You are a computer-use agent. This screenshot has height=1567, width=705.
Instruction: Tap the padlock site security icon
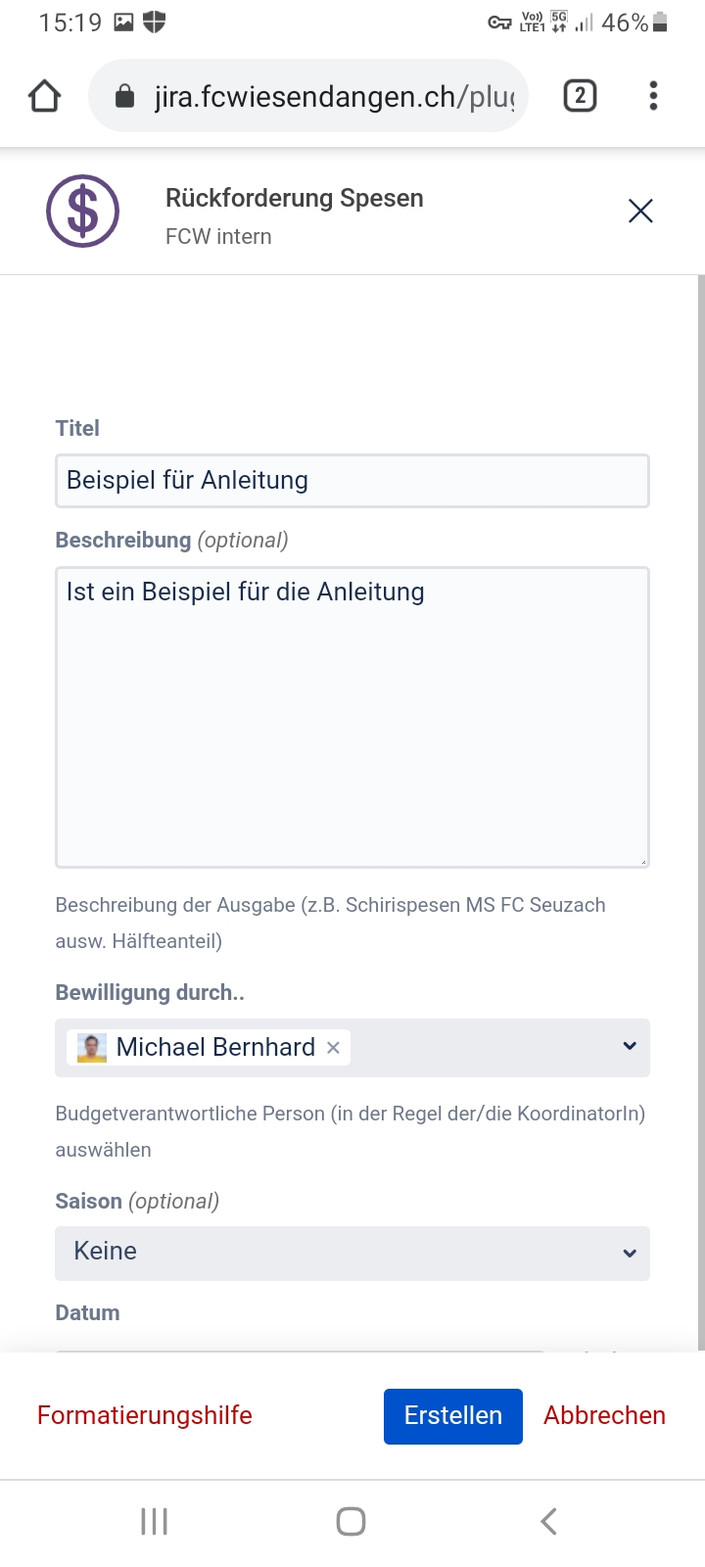[124, 96]
